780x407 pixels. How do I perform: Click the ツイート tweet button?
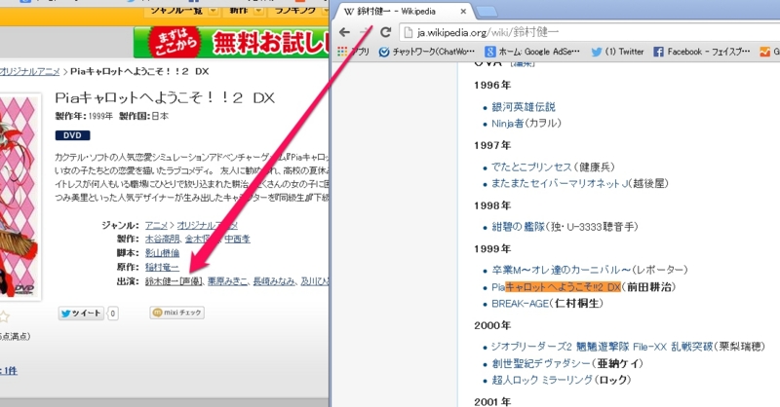81,314
